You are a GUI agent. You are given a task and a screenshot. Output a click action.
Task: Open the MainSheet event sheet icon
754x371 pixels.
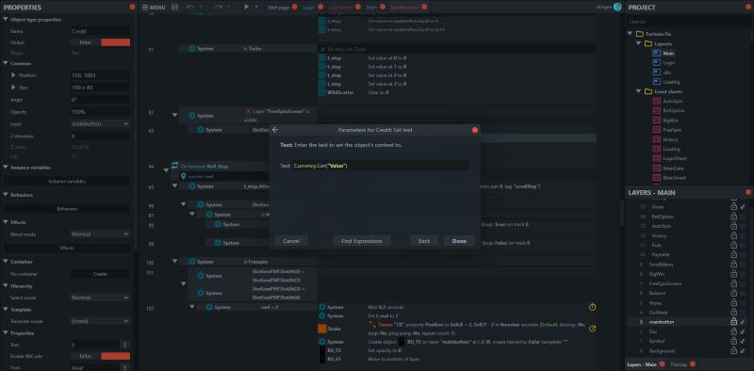[656, 178]
